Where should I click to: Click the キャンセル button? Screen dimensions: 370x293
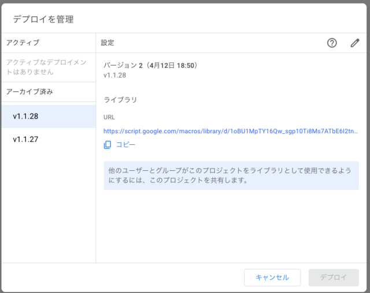pos(272,277)
